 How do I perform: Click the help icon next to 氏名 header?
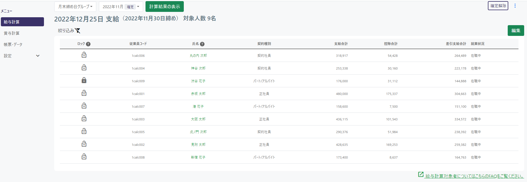coord(202,44)
